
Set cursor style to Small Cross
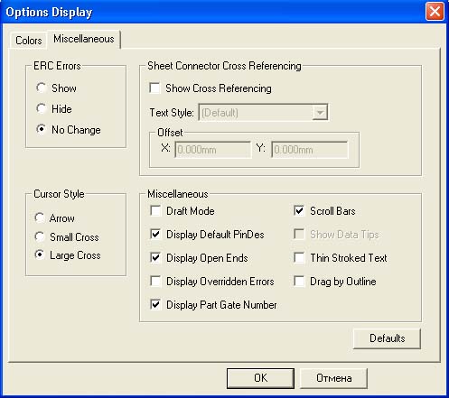tap(40, 236)
